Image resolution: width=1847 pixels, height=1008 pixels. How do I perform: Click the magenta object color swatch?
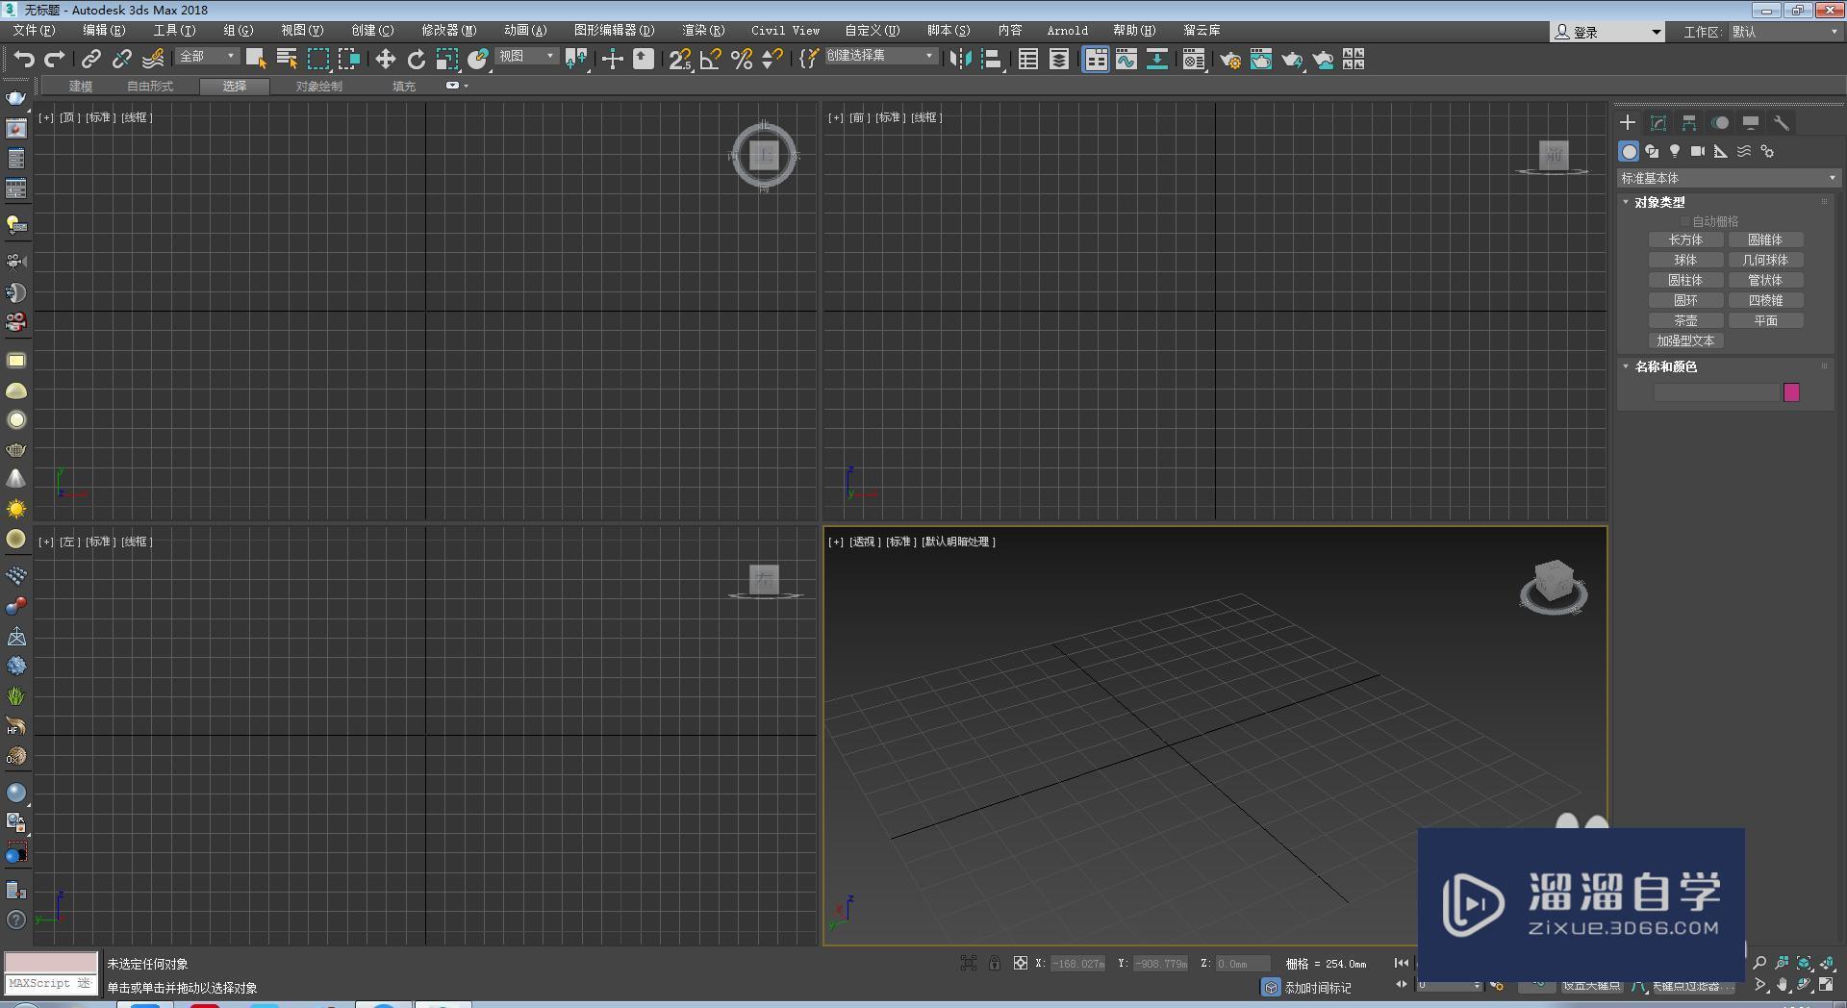pos(1791,392)
